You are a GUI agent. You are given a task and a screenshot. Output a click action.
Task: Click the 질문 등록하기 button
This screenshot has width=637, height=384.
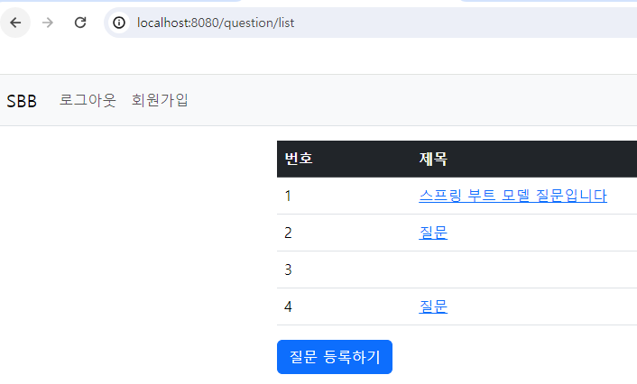click(x=335, y=357)
